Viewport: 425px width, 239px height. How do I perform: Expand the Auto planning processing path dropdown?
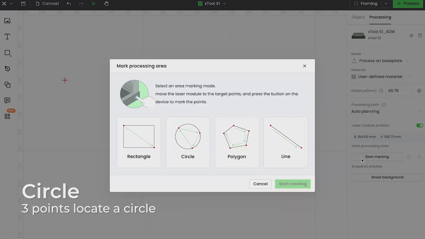(x=386, y=112)
